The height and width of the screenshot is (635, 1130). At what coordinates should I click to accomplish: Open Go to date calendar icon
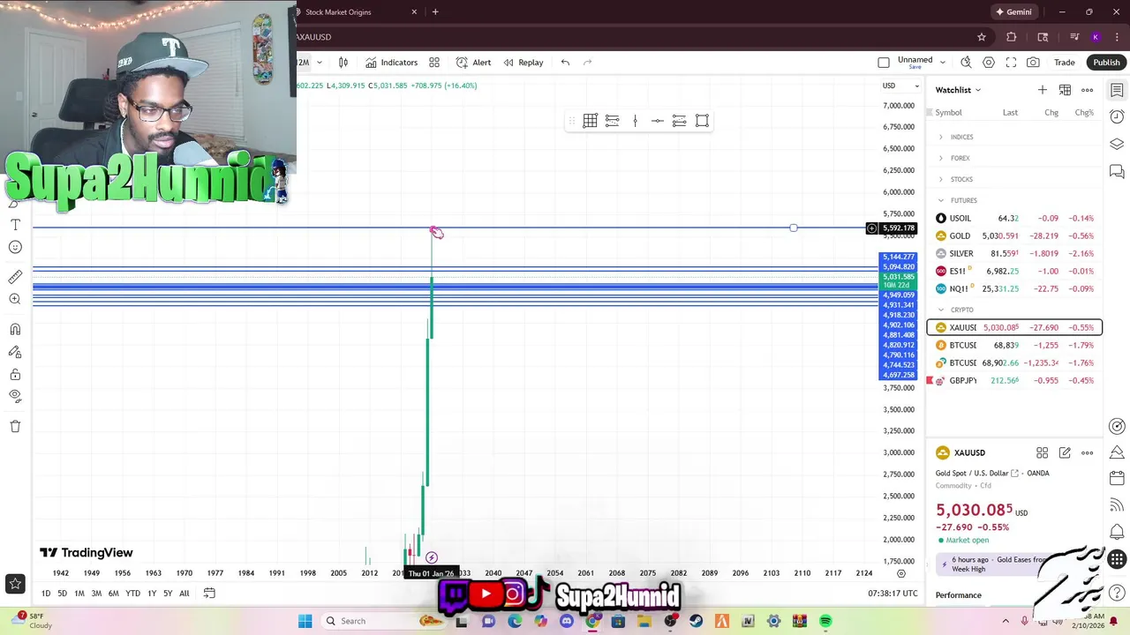[x=209, y=594]
